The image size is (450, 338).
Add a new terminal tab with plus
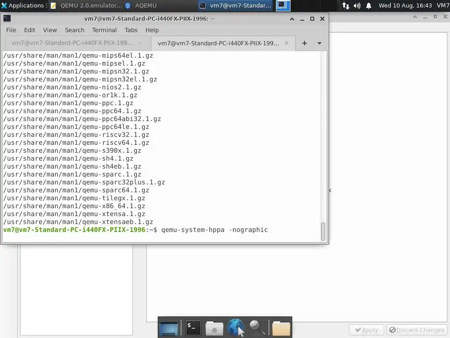coord(305,43)
